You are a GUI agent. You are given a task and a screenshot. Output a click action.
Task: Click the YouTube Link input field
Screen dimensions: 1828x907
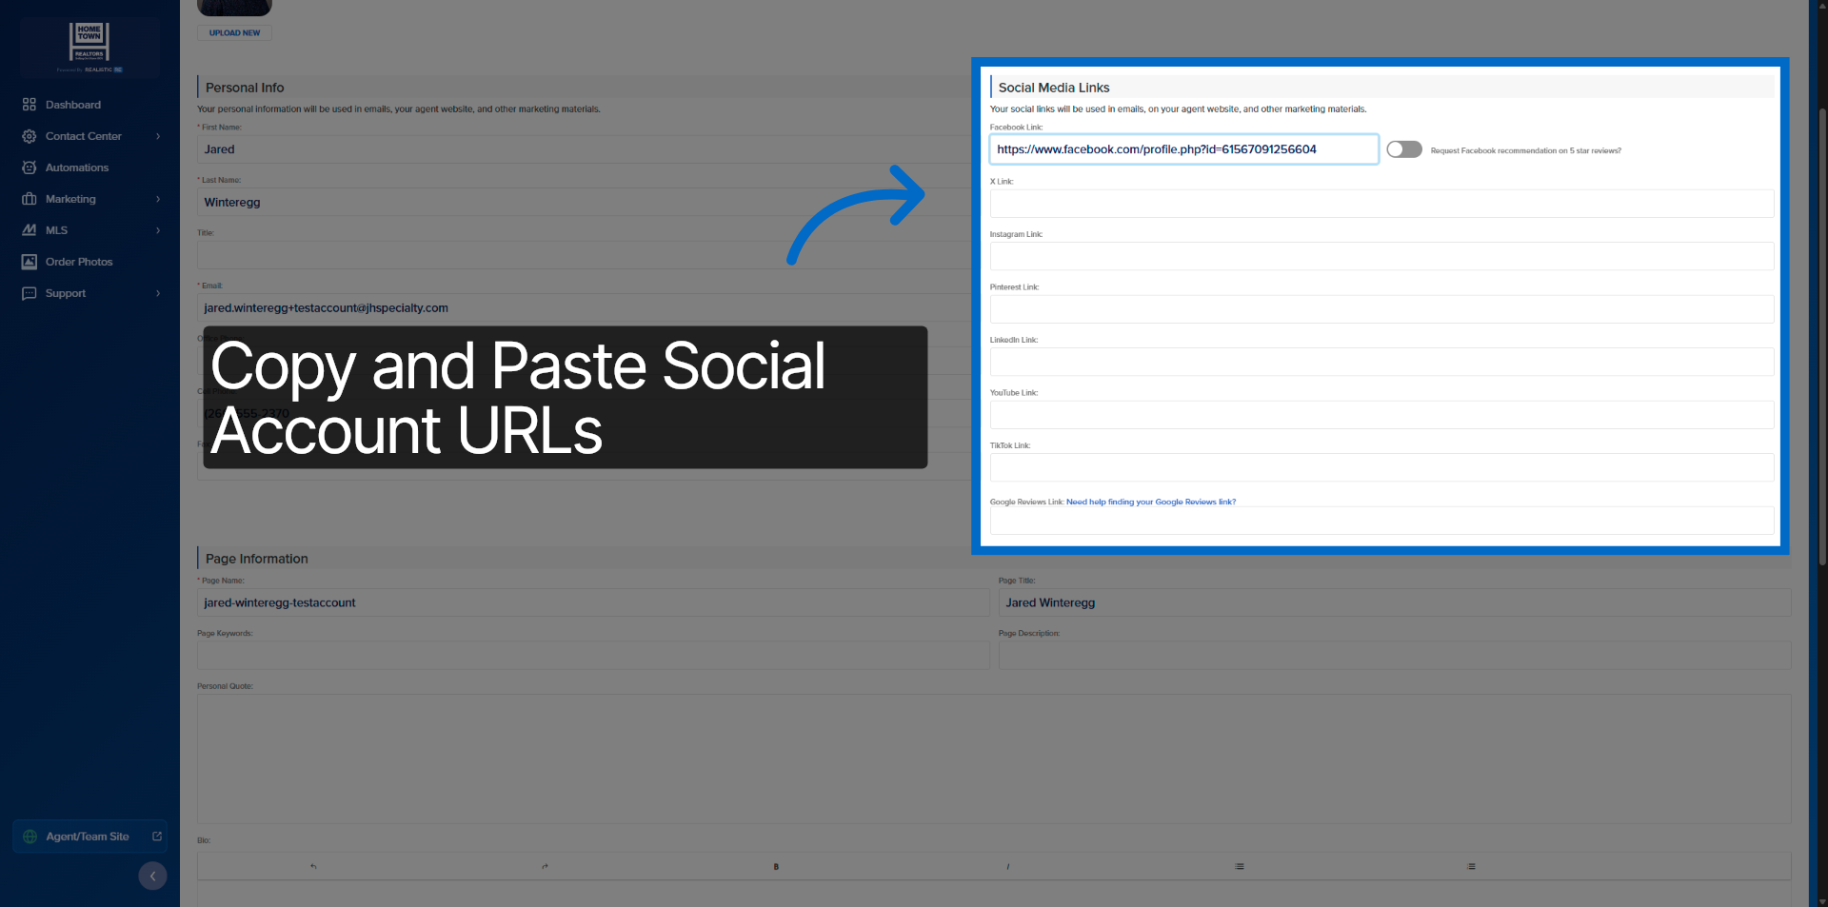1381,414
